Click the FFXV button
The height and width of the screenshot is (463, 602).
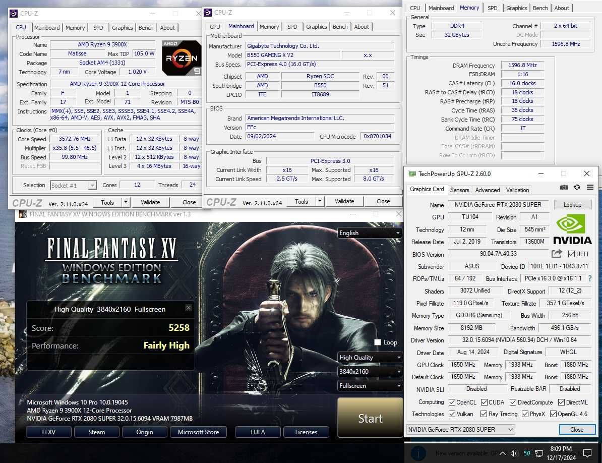tap(49, 432)
